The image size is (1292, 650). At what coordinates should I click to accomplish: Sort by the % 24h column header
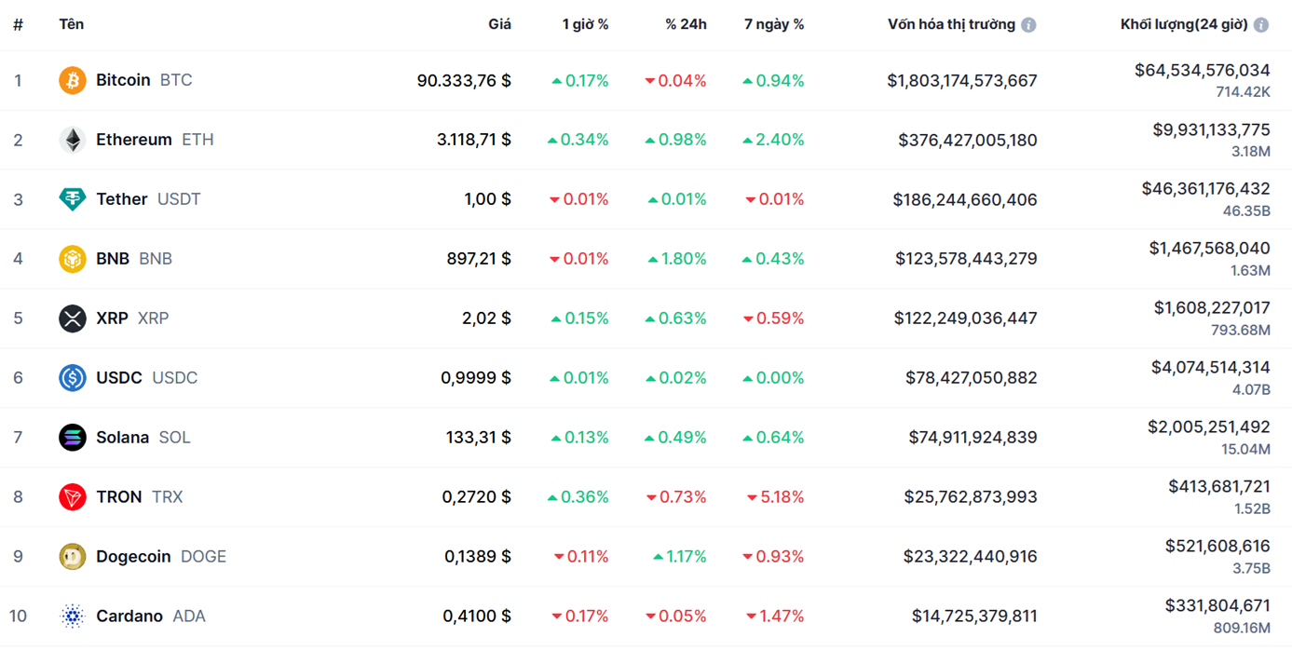click(686, 24)
